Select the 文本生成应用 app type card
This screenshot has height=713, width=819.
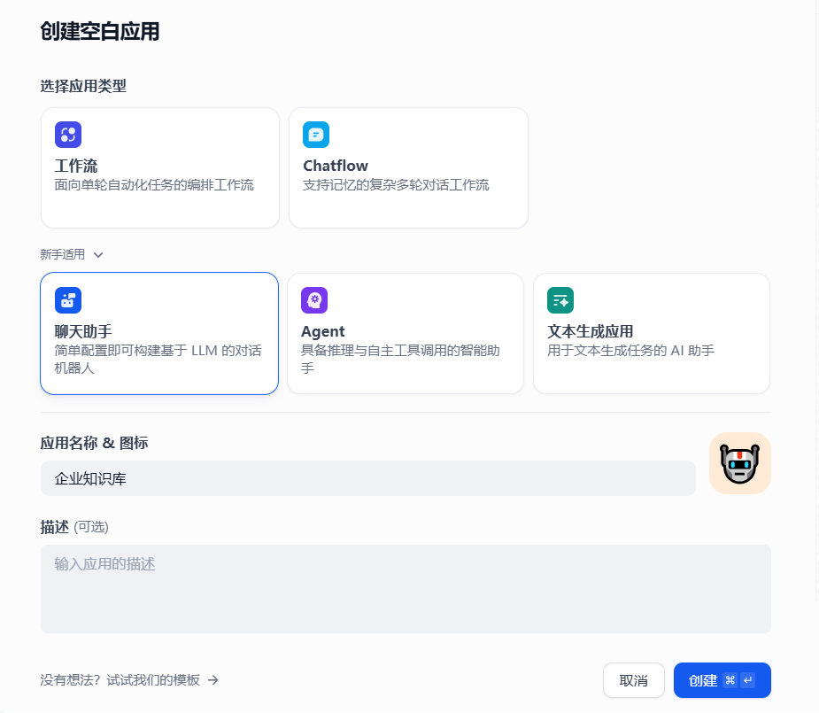(x=652, y=333)
